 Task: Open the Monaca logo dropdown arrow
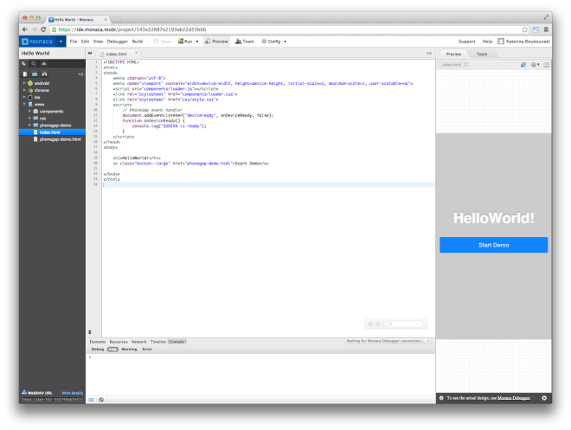click(x=61, y=42)
